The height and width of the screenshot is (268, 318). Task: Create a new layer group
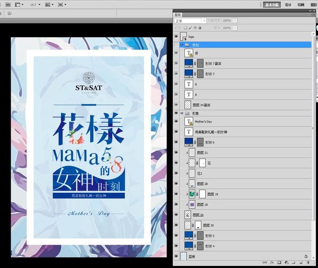(x=294, y=263)
